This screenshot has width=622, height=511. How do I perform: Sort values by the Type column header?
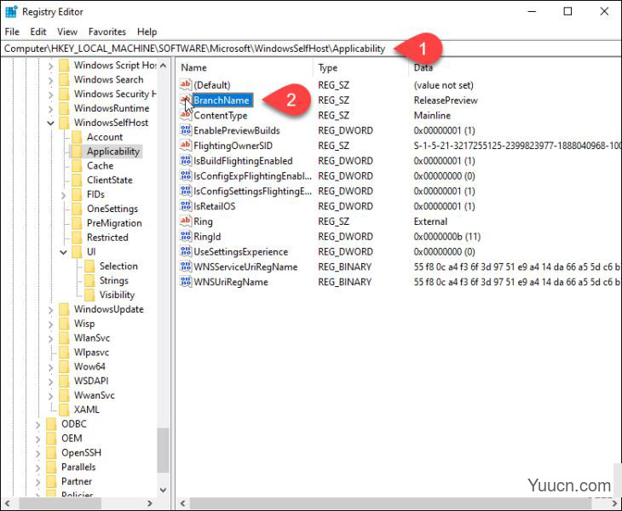click(361, 67)
